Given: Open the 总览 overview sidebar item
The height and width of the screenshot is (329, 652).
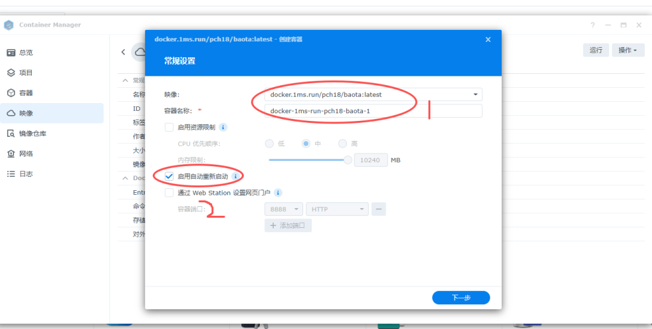Looking at the screenshot, I should coord(52,53).
